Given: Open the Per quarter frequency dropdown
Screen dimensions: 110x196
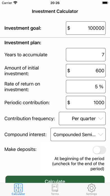Looking at the screenshot, I should pyautogui.click(x=82, y=119).
